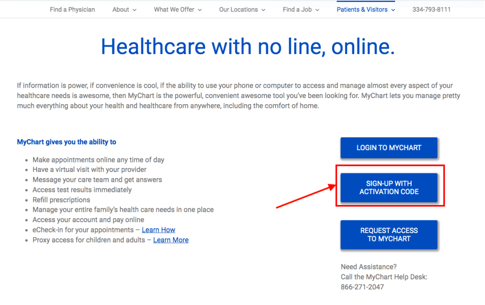Image resolution: width=485 pixels, height=305 pixels.
Task: Expand the What We Offer chevron
Action: click(x=200, y=10)
